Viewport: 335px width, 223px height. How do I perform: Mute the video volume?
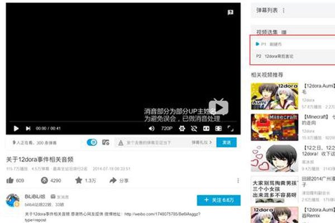[151, 128]
